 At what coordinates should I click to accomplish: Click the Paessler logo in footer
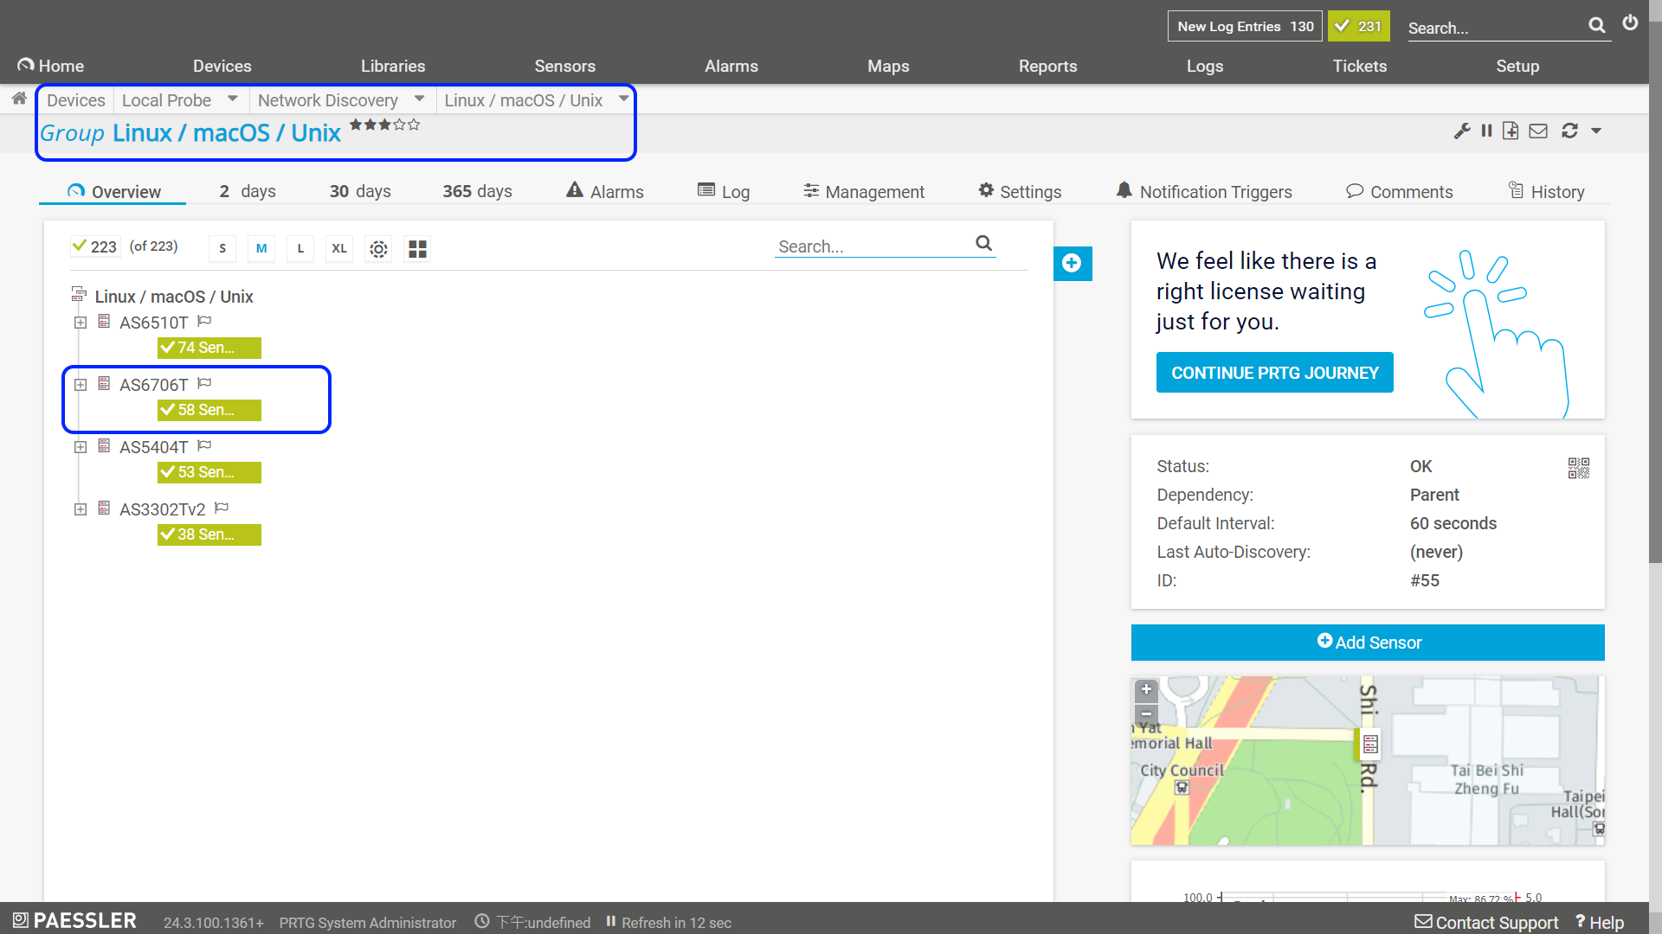(74, 920)
